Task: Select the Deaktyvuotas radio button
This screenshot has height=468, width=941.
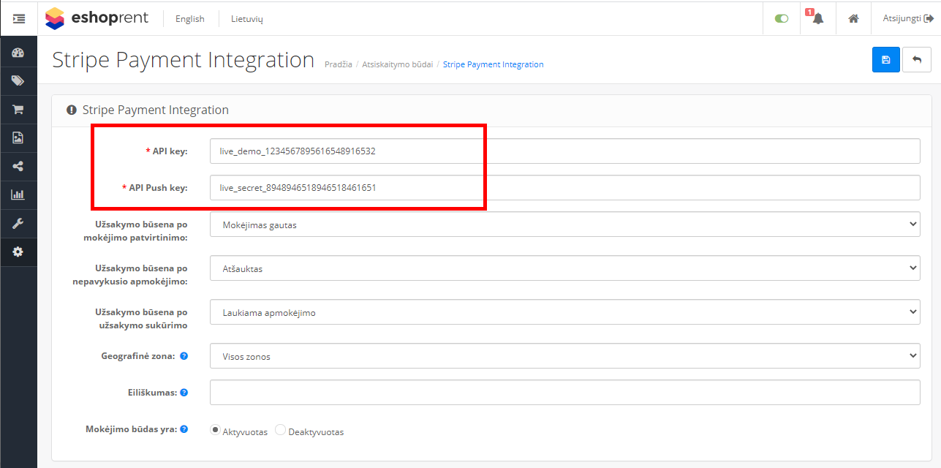Action: coord(281,431)
